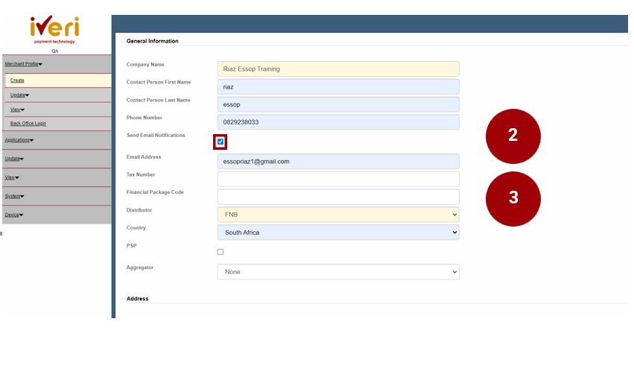Open the Distributor dropdown showing FNB
Image resolution: width=634 pixels, height=386 pixels.
click(x=338, y=215)
